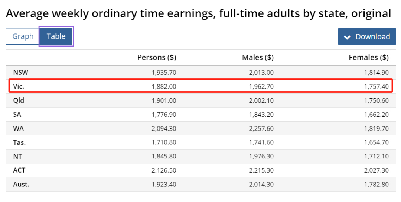Click the Tas. row label
Screen dimensions: 401x202
[19, 142]
